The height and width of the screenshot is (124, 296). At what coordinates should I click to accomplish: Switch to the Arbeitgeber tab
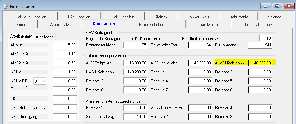tap(45, 37)
